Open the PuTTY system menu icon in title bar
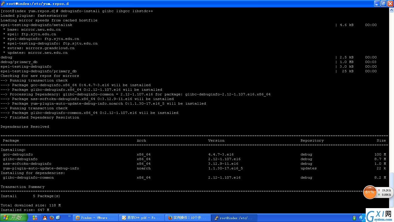394x222 pixels. (x=3, y=4)
